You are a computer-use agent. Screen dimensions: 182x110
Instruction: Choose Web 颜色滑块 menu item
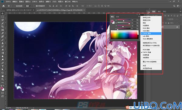click(151, 39)
